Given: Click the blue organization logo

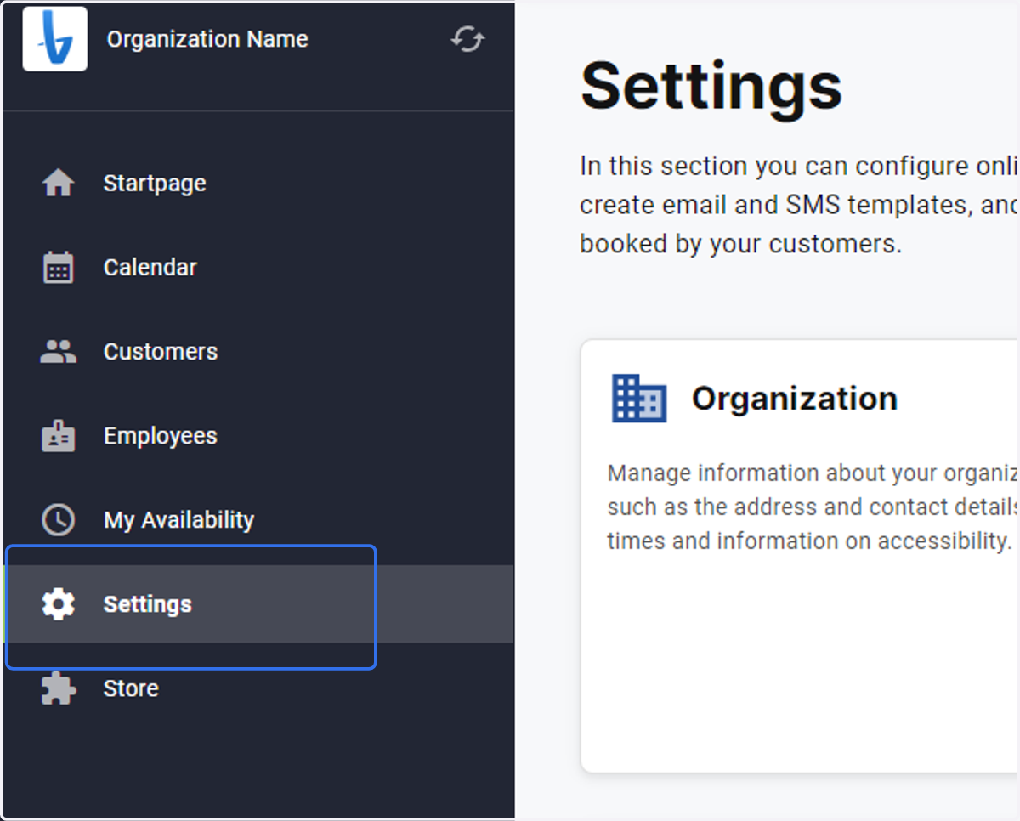Looking at the screenshot, I should (x=54, y=39).
